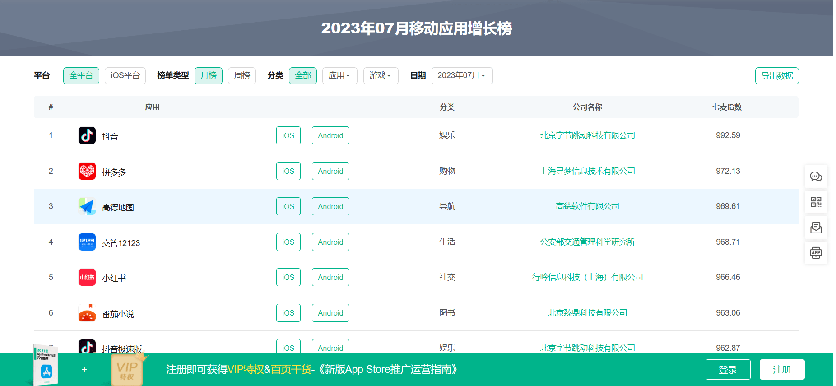This screenshot has width=836, height=386.
Task: Click iOS button for 高德地图
Action: click(288, 206)
